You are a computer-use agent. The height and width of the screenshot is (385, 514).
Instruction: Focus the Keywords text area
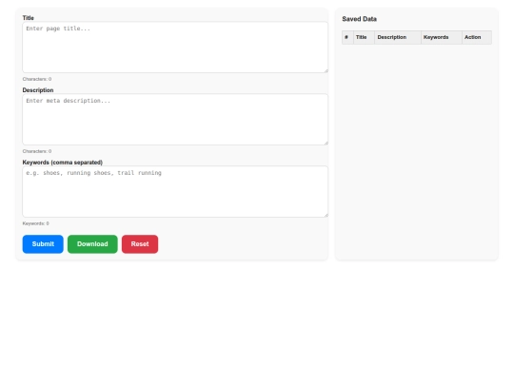pyautogui.click(x=175, y=191)
